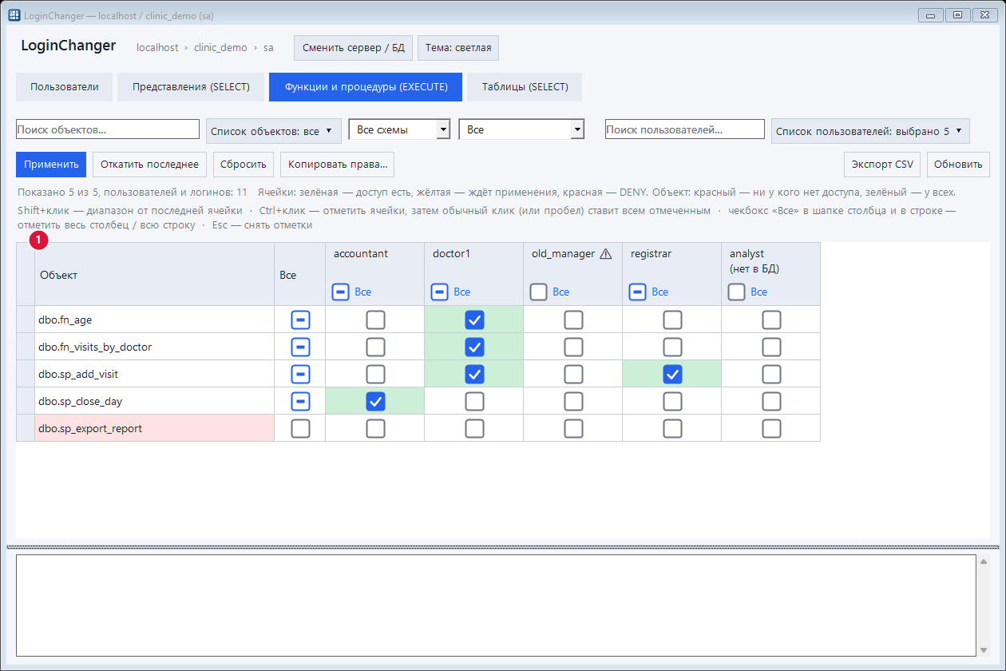Click the "registrar" column header name
The width and height of the screenshot is (1006, 671).
tap(651, 254)
